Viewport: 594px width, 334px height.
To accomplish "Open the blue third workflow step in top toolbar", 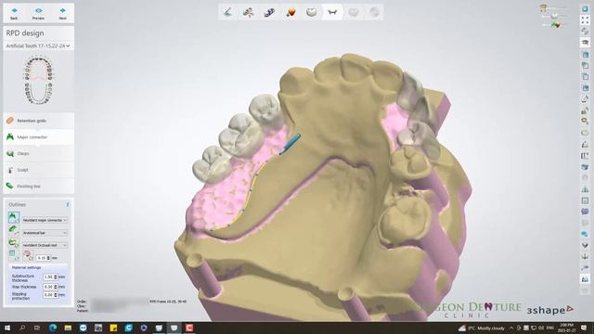I will [x=269, y=12].
